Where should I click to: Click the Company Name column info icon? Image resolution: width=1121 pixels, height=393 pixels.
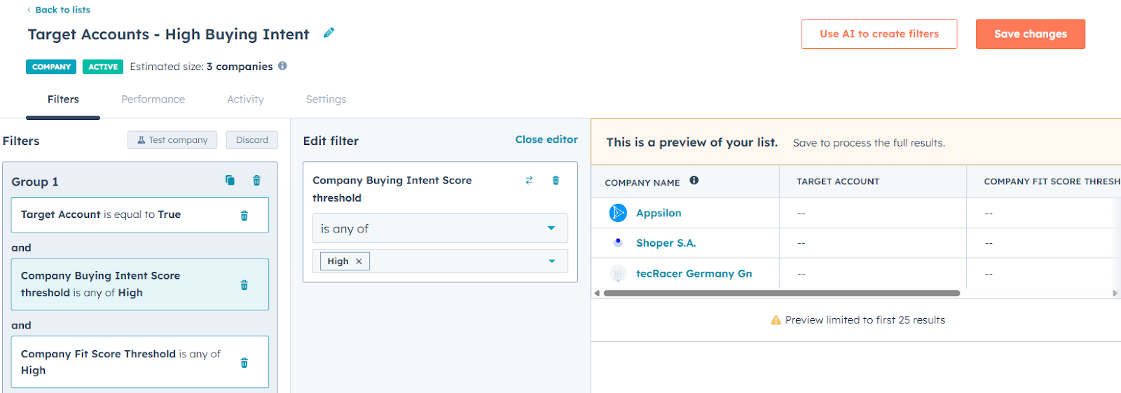click(694, 180)
